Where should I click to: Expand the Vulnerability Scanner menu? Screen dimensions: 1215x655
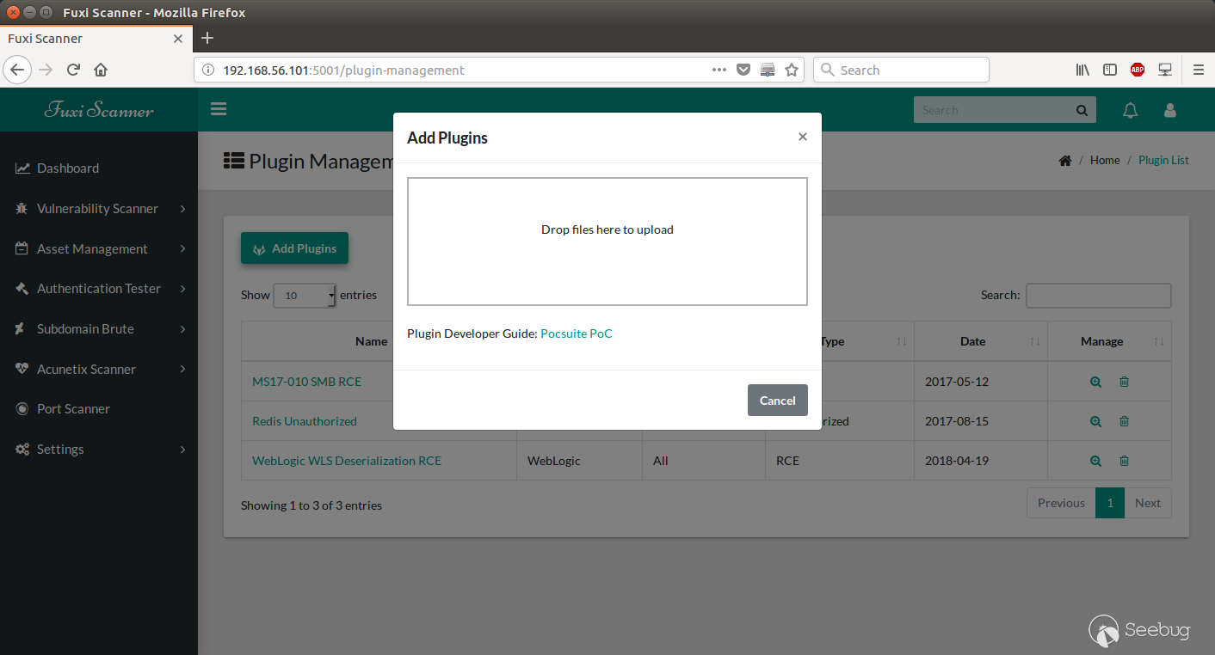[x=99, y=208]
